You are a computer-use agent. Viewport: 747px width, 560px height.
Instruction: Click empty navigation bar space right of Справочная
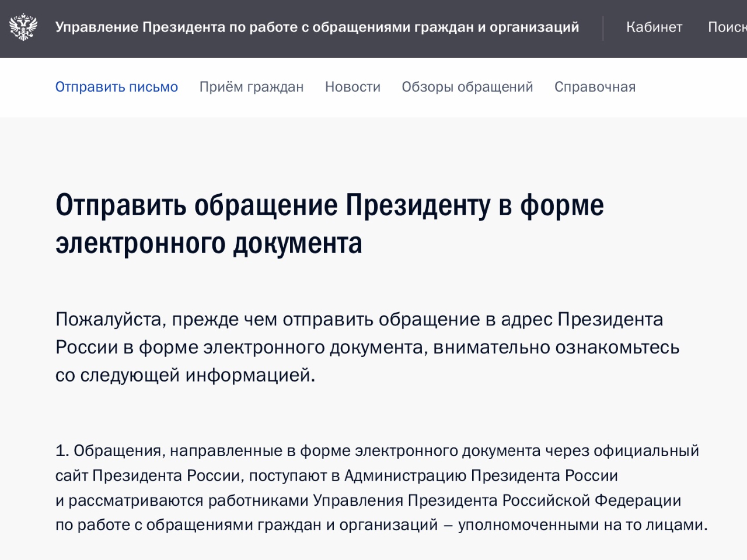689,87
